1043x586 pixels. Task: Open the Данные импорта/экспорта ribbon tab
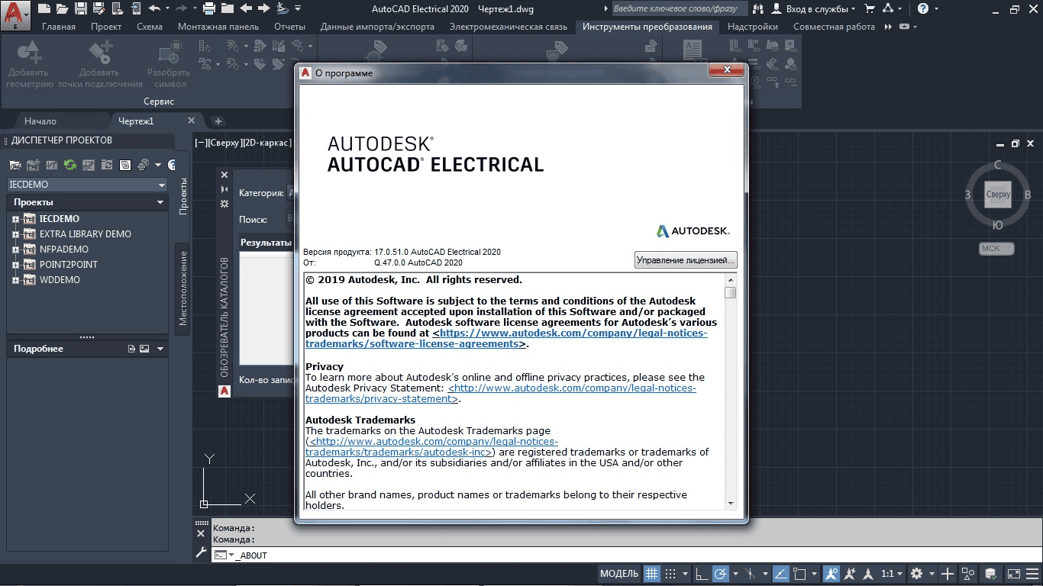pos(377,27)
